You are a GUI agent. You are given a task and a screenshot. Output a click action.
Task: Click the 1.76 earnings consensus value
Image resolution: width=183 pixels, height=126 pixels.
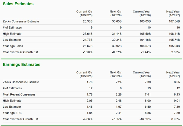pos(90,82)
